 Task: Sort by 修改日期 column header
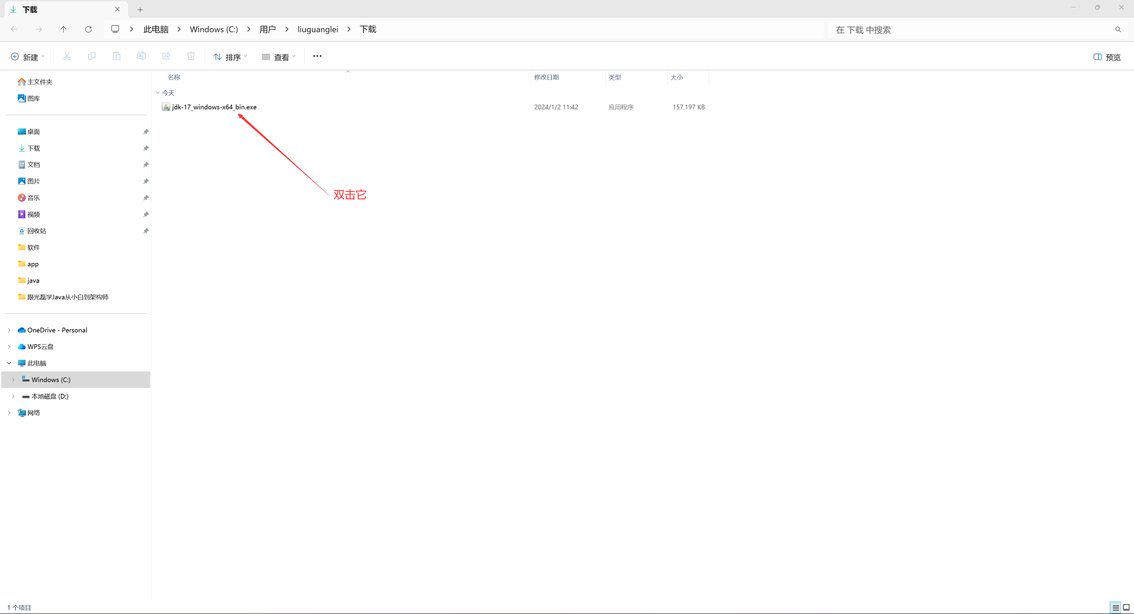click(x=546, y=77)
